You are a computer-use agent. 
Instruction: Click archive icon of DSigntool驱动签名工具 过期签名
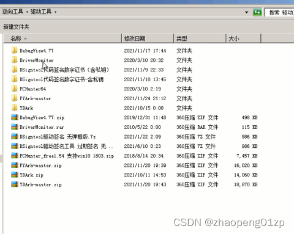pos(15,146)
